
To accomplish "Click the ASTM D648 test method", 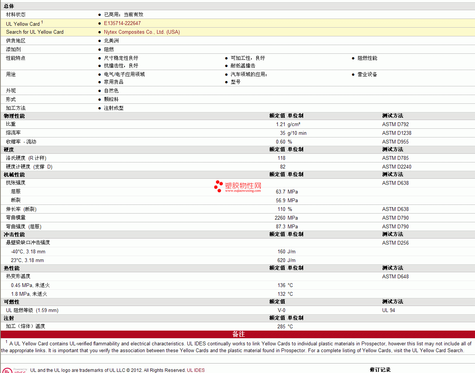I will 396,276.
